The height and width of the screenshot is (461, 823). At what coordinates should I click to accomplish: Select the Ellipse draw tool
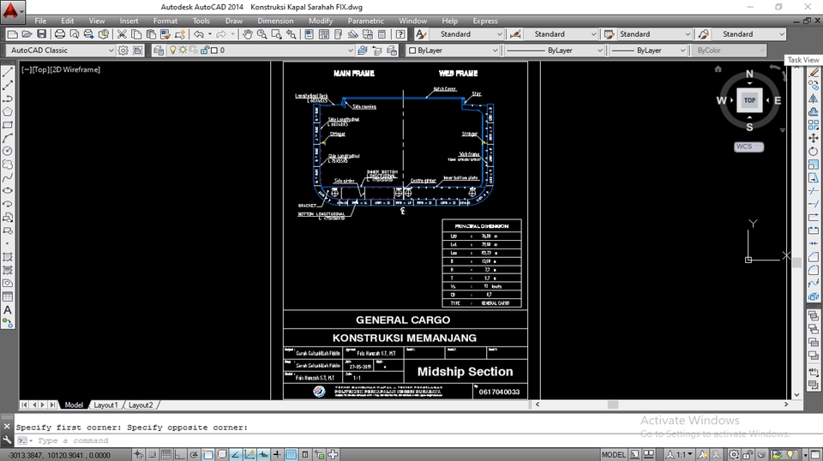pyautogui.click(x=8, y=190)
